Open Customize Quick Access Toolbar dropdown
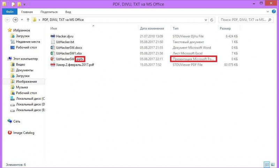 24,4
